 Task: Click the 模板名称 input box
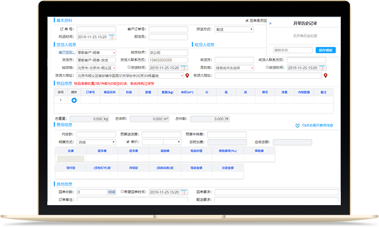(293, 50)
